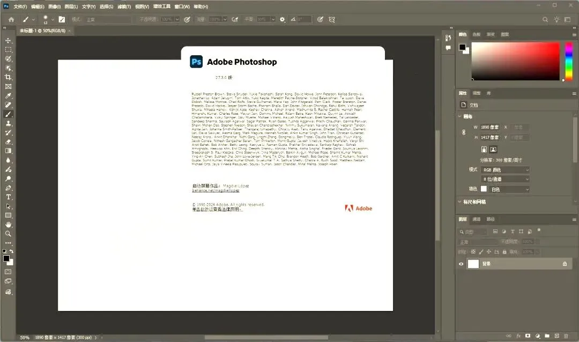Open smoothing options gear icon

point(282,20)
